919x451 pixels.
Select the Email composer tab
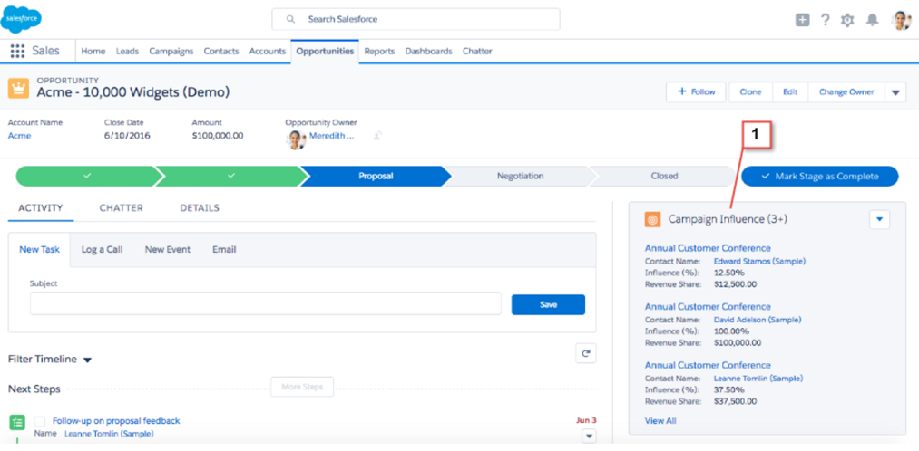[x=224, y=250]
